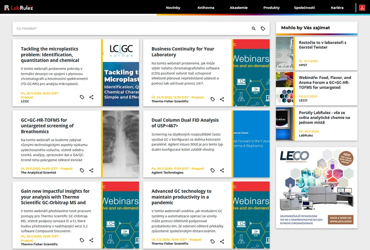Click the blue Dual Column card image
Viewport: 370px width, 250px height.
[251, 144]
